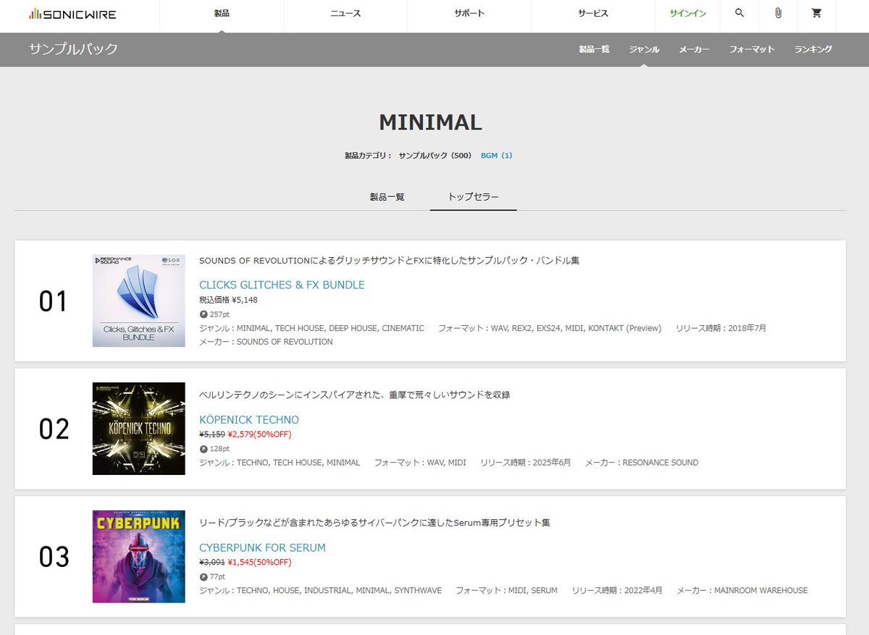Image resolution: width=869 pixels, height=635 pixels.
Task: Select メーカー in the sub navigation
Action: pos(694,49)
